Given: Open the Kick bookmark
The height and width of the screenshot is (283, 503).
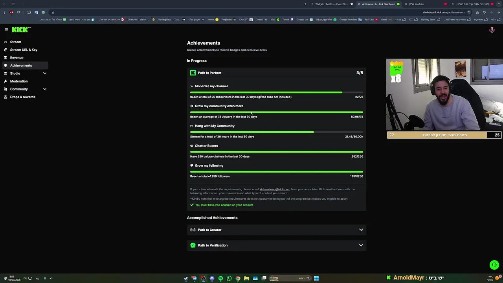Looking at the screenshot, I should [275, 20].
